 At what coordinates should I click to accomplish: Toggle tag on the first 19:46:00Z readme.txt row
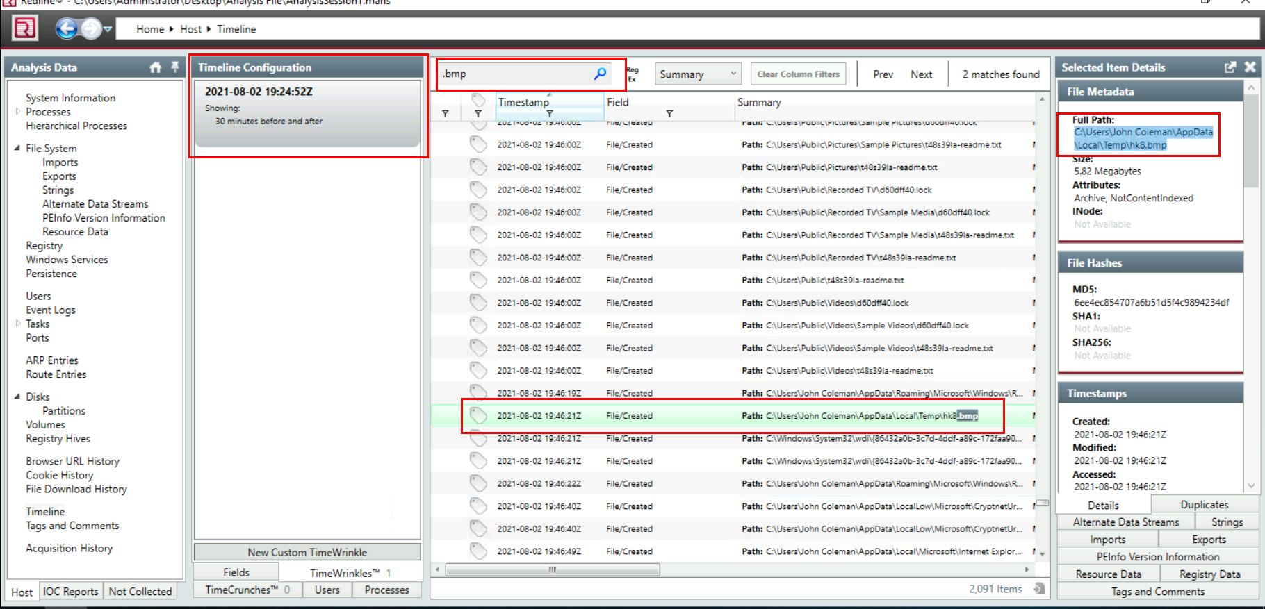point(478,144)
